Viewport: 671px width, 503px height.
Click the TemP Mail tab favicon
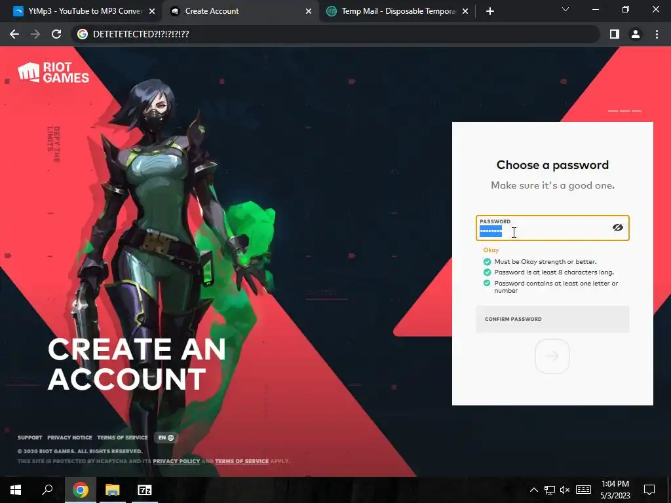pos(331,11)
